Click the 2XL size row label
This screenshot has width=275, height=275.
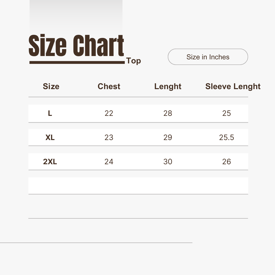[x=50, y=162]
